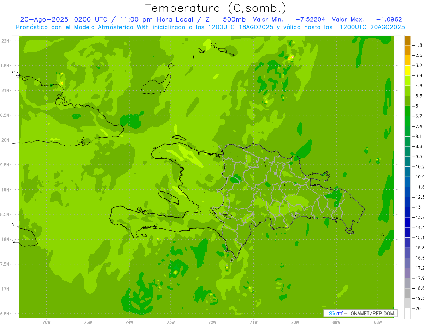Click the blue "SisTT" logo text
The height and width of the screenshot is (327, 424).
point(336,313)
